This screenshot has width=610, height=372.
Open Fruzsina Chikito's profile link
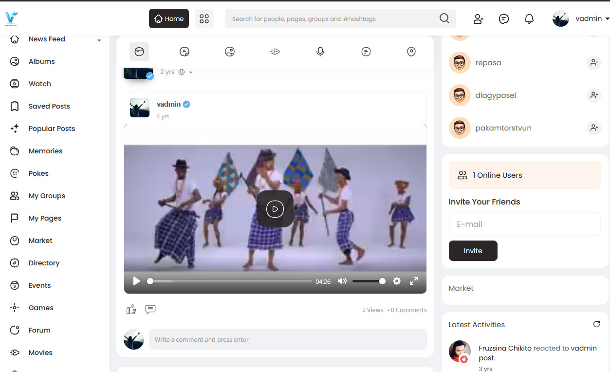pos(505,348)
